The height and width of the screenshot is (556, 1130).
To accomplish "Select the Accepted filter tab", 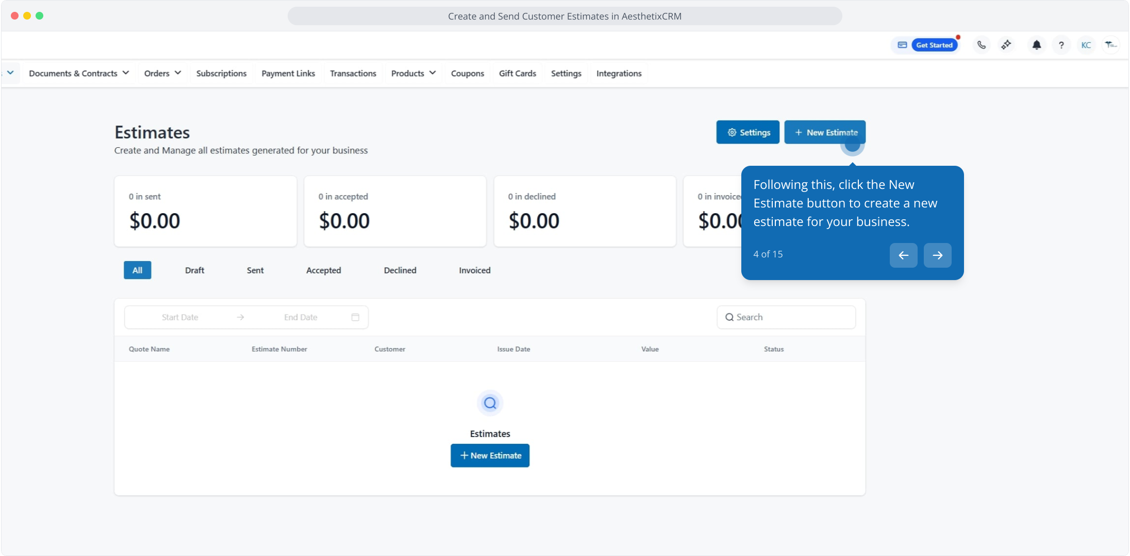I will [x=323, y=270].
